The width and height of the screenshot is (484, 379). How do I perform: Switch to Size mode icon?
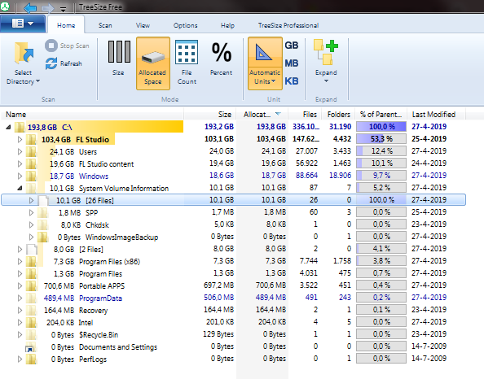(x=119, y=52)
